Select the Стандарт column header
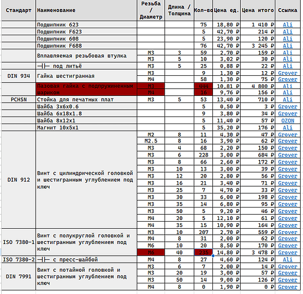Viewport: 303px width, 294px height. (x=18, y=10)
